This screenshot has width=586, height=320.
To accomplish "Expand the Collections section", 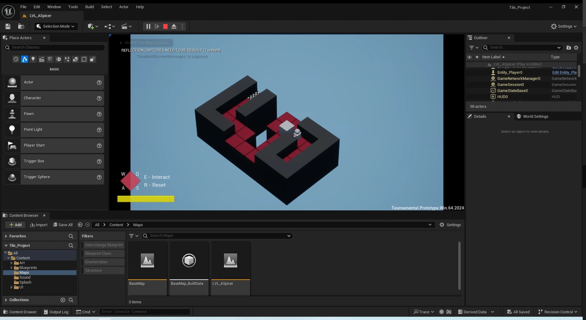I will pos(6,300).
